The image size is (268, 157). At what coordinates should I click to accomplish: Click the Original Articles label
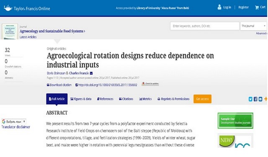coord(57,49)
